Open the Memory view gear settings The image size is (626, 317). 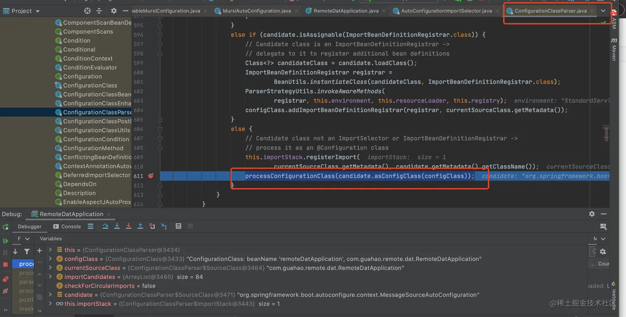click(603, 251)
